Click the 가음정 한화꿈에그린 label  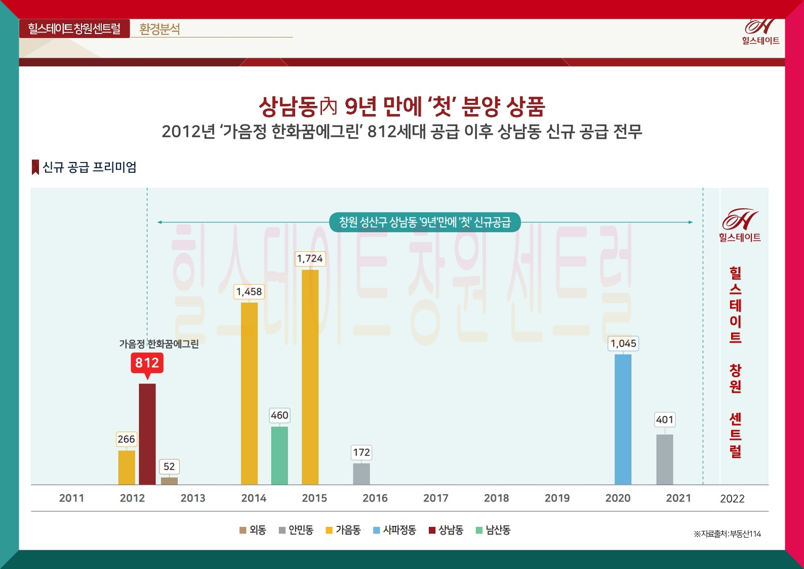(x=159, y=344)
